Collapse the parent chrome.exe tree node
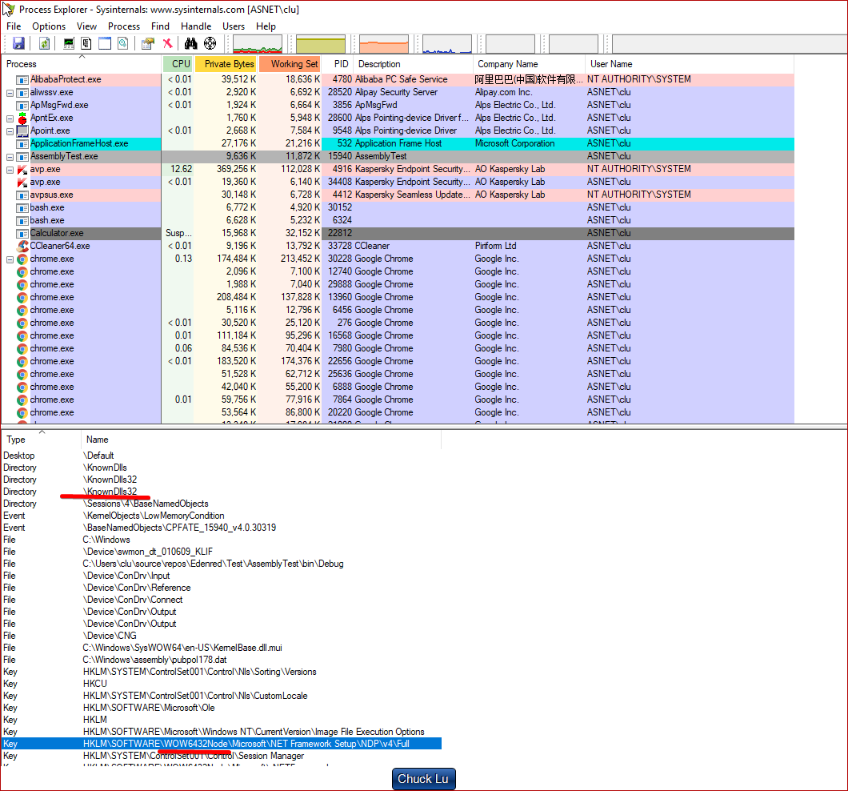Image resolution: width=848 pixels, height=791 pixels. (x=10, y=259)
